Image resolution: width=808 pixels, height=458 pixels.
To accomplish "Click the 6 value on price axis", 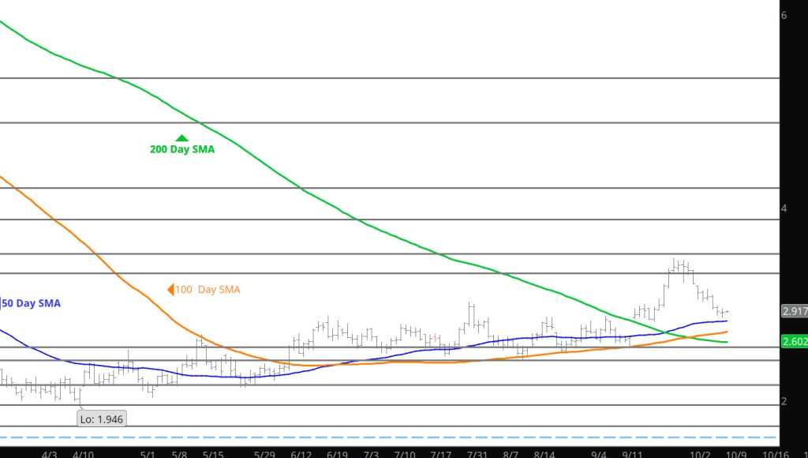I will pos(784,15).
